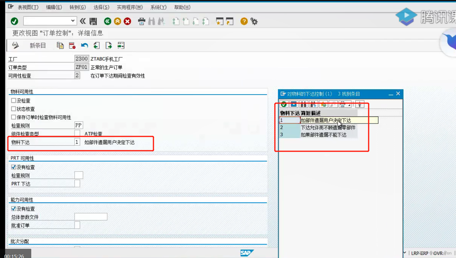Click the 总体参数文件 input field
The width and height of the screenshot is (456, 258).
coord(91,217)
